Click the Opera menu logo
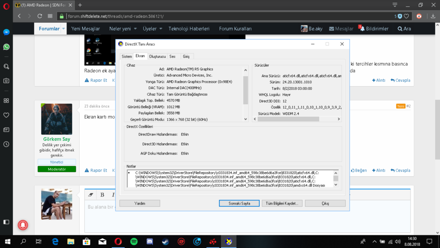This screenshot has height=248, width=440. [x=6, y=6]
